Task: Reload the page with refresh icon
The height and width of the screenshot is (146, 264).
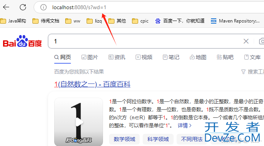Action: tap(23, 7)
